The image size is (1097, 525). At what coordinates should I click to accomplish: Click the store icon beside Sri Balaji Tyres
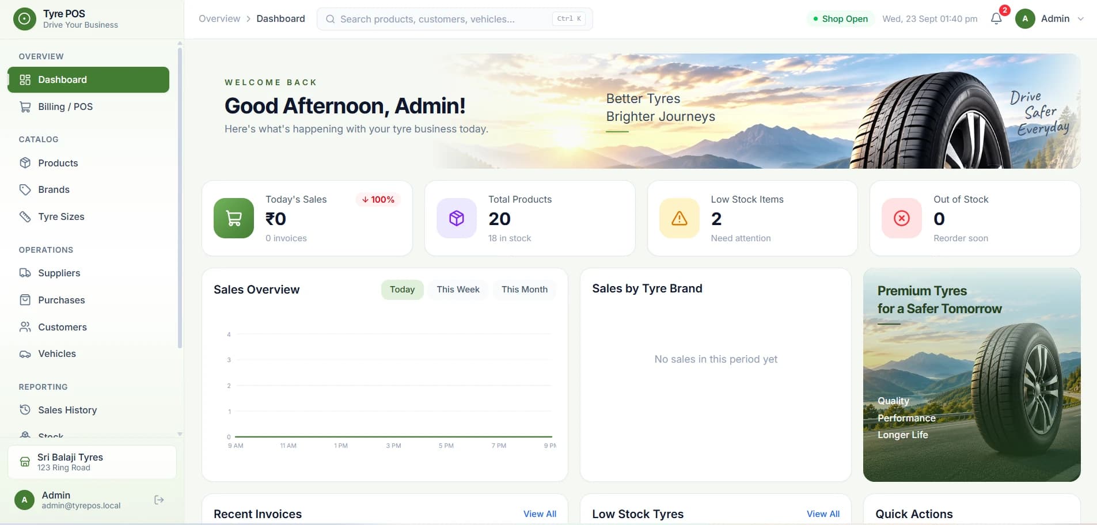[x=25, y=462]
